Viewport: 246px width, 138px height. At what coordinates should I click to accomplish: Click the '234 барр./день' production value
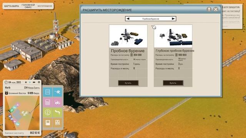(x=32, y=88)
